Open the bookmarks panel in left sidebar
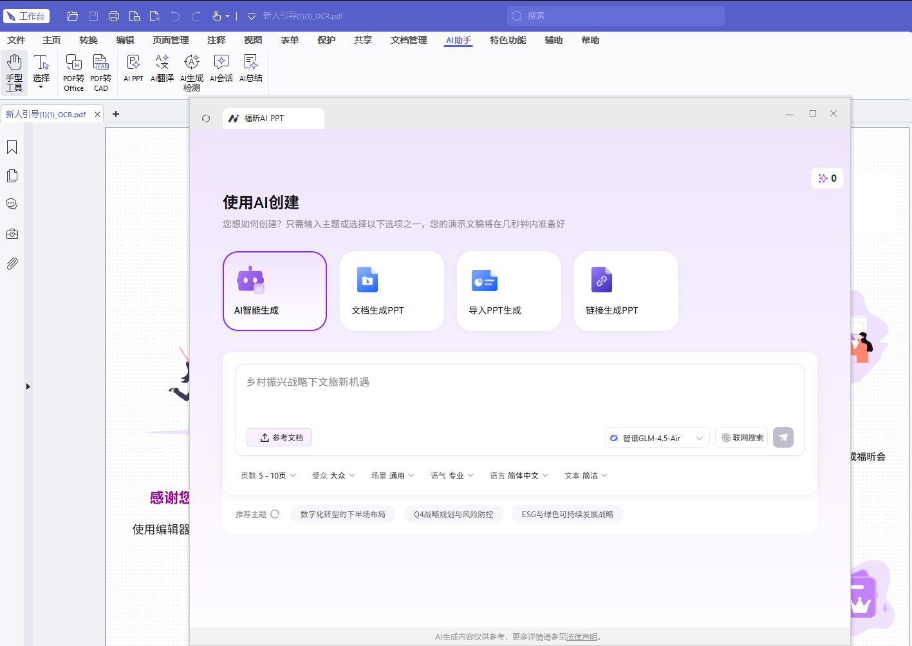This screenshot has width=912, height=646. (x=12, y=147)
